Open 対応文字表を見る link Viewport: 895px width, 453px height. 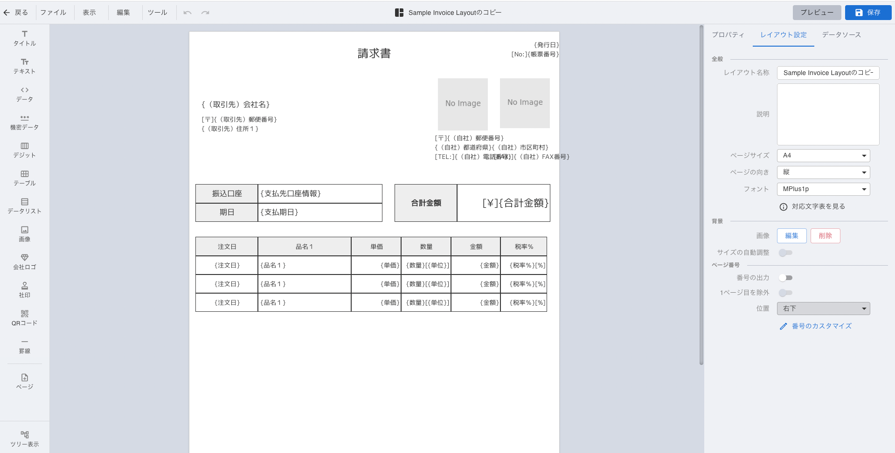coord(819,206)
